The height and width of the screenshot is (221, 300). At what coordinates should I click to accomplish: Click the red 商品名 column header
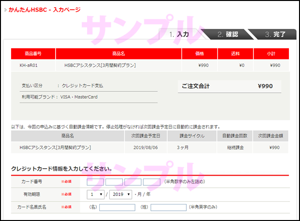tap(119, 54)
